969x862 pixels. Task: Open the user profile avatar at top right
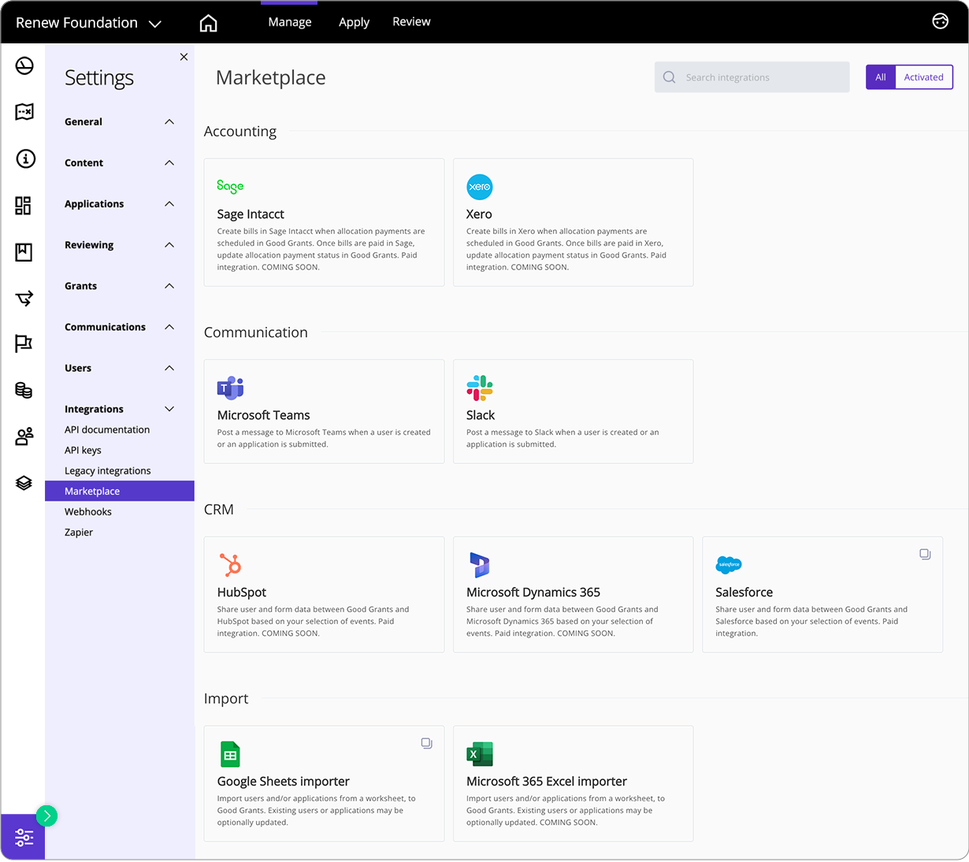(940, 21)
